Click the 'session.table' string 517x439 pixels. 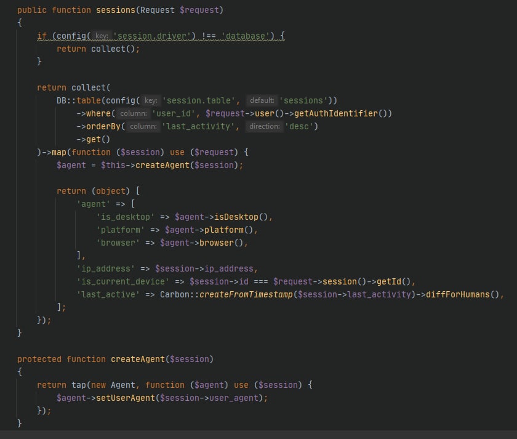tap(198, 100)
